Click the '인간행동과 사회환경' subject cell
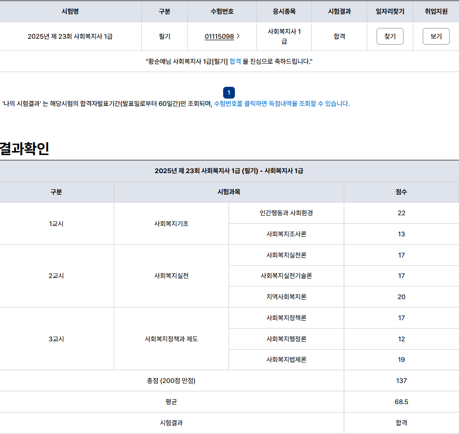Image resolution: width=459 pixels, height=434 pixels. pyautogui.click(x=286, y=213)
